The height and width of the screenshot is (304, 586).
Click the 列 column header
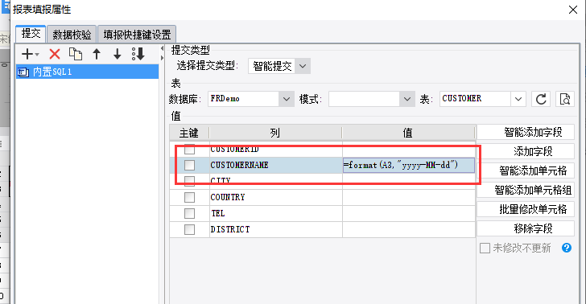(x=275, y=133)
